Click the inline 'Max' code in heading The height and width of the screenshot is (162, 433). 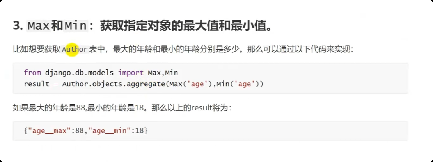[39, 26]
